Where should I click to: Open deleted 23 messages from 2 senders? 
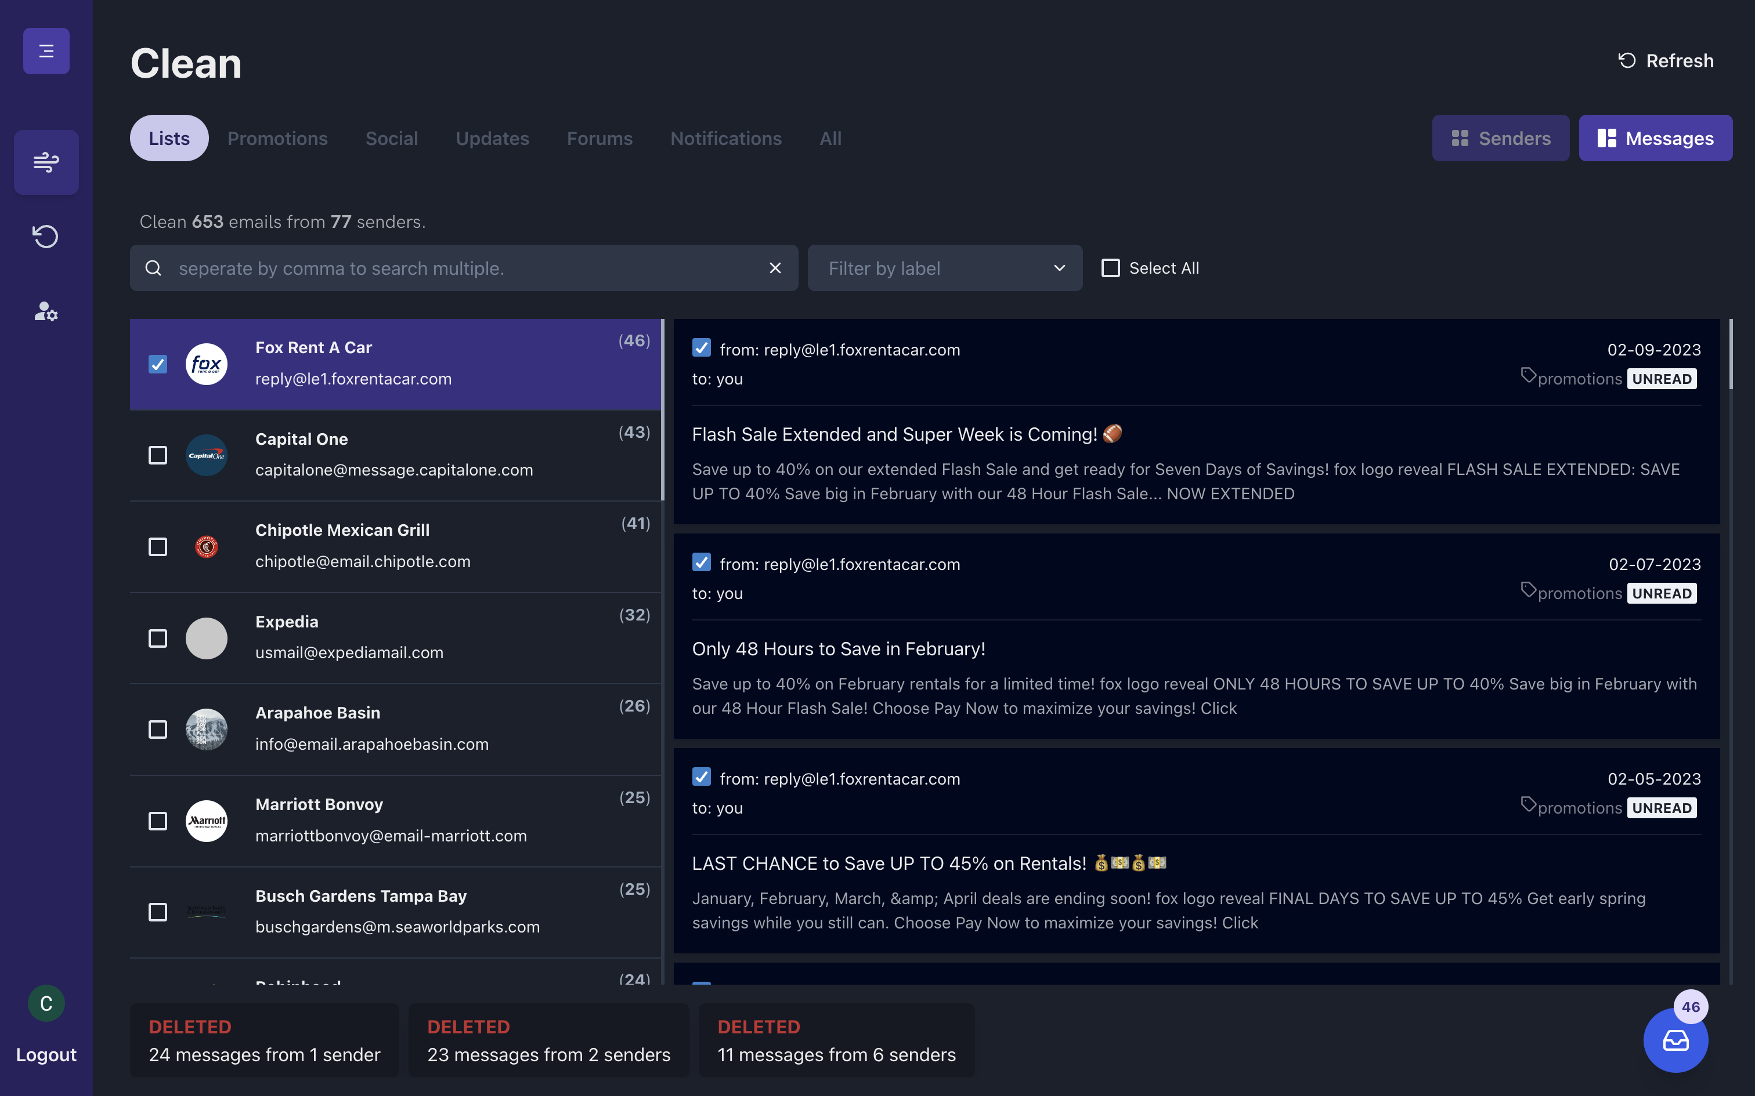pos(549,1040)
